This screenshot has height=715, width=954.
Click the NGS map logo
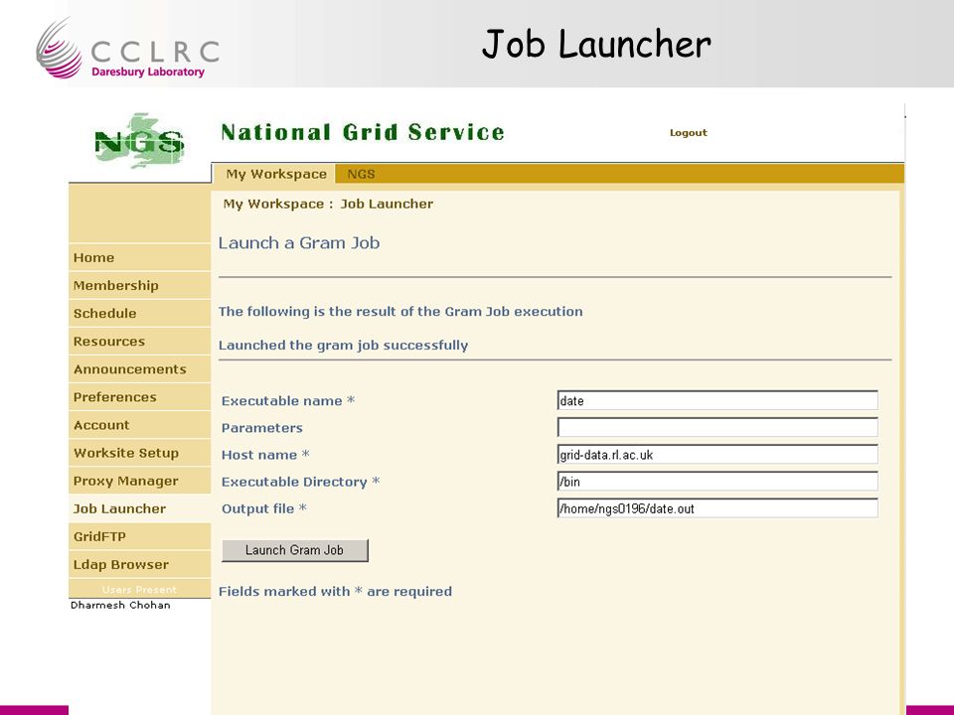pos(139,141)
